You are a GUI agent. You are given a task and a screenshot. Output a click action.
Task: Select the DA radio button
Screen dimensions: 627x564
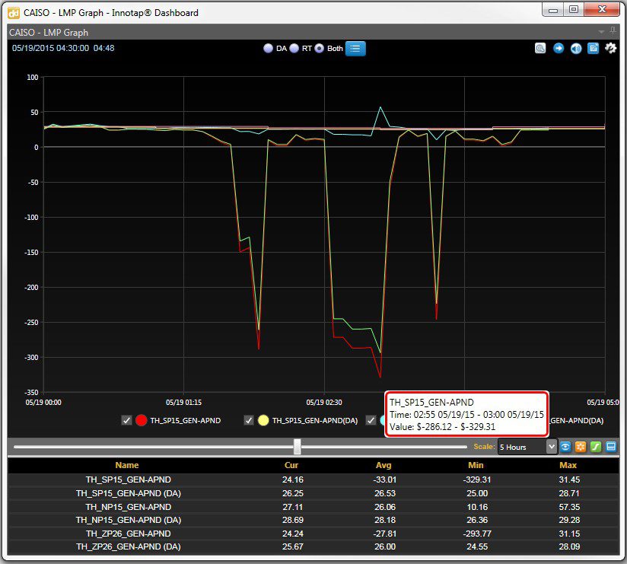click(268, 49)
